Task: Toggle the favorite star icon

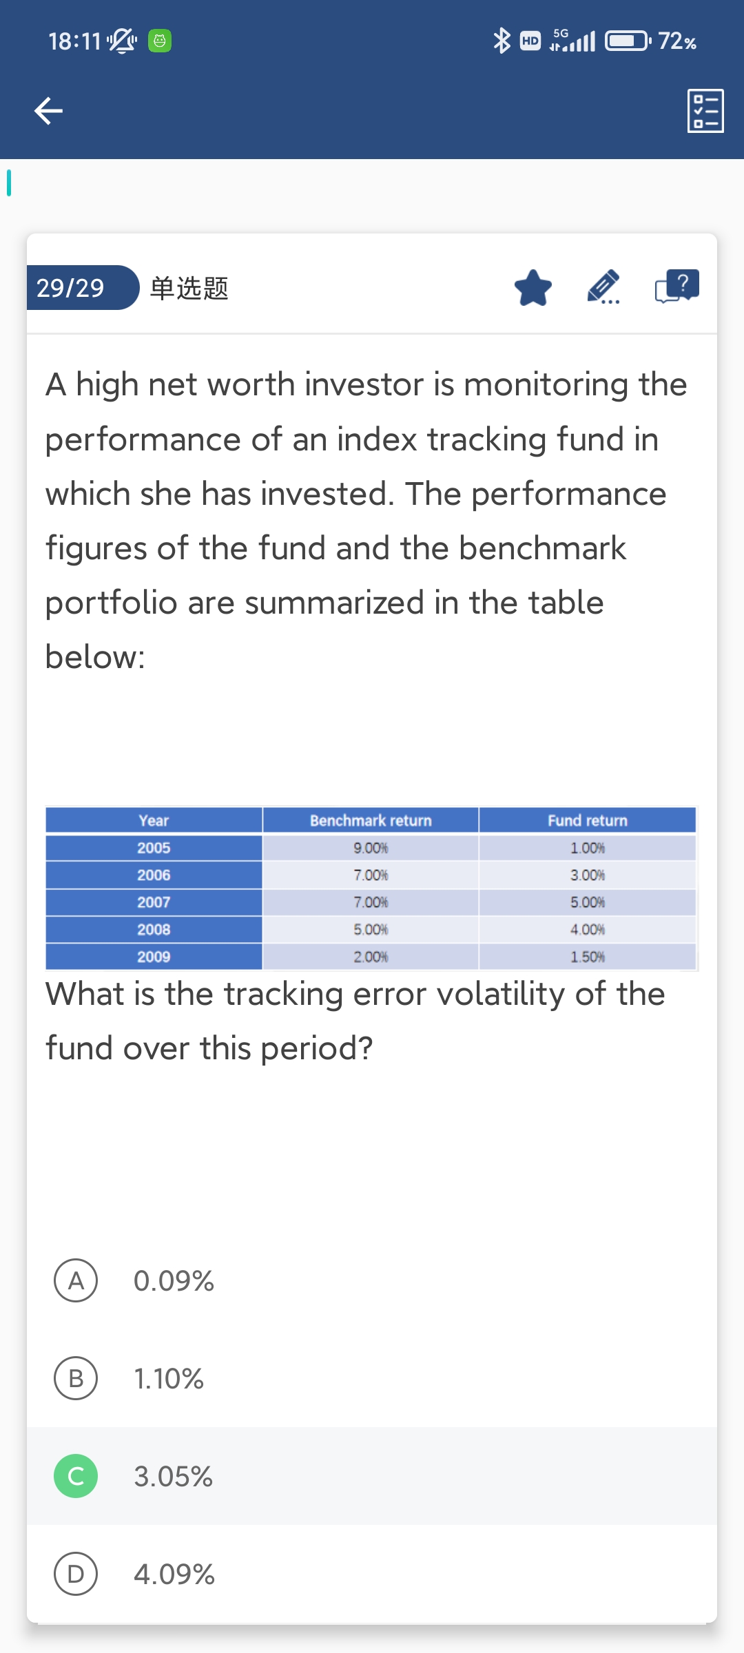Action: [x=533, y=288]
